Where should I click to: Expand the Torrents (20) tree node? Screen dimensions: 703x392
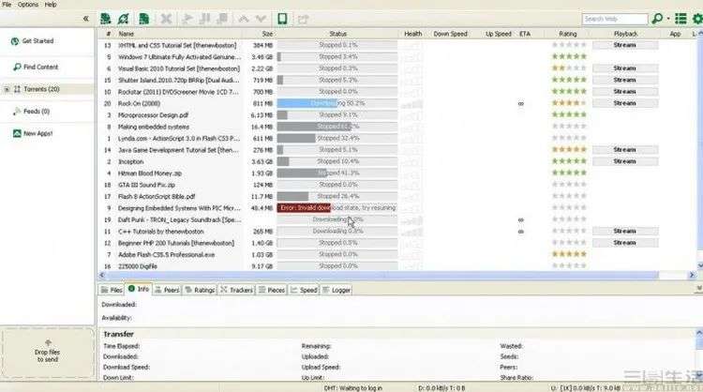(7, 89)
